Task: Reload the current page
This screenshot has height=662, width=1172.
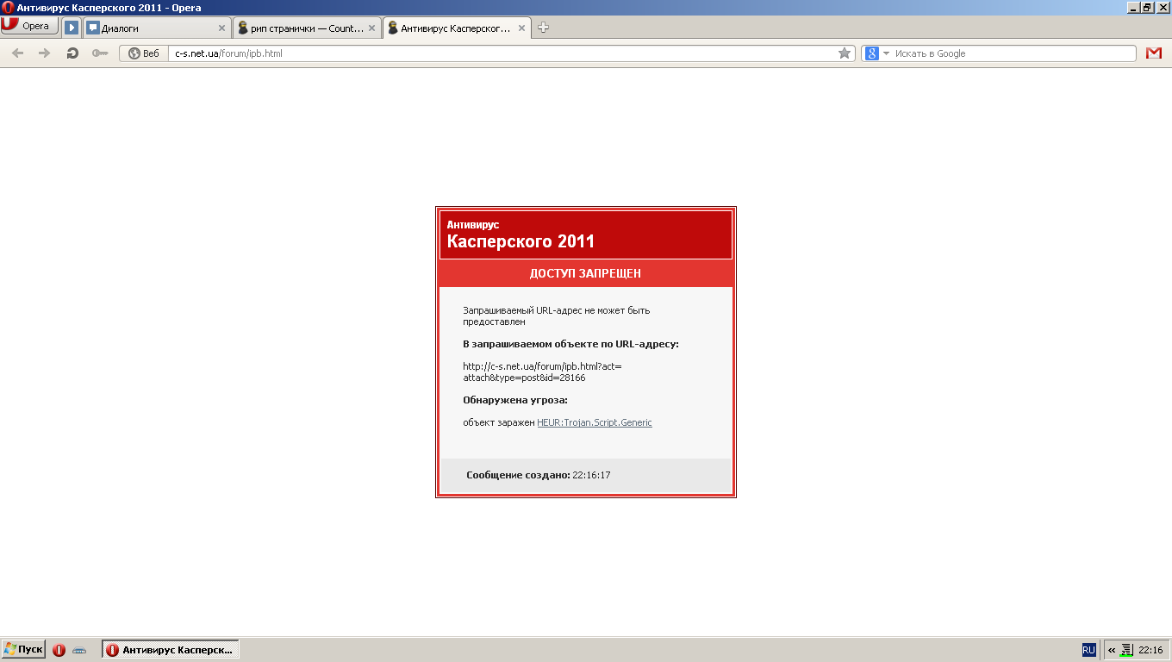Action: click(x=72, y=53)
